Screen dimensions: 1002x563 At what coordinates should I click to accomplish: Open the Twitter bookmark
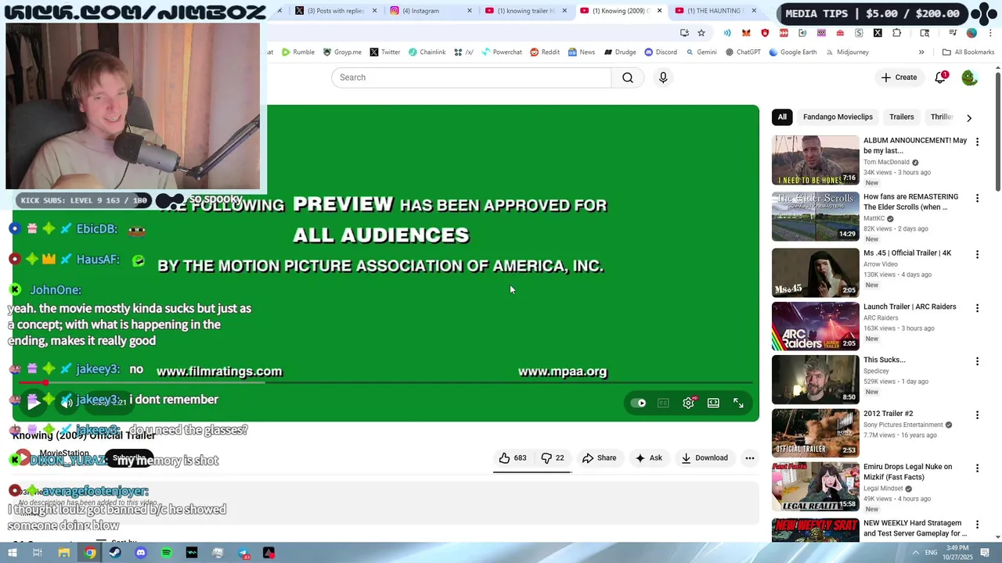384,52
